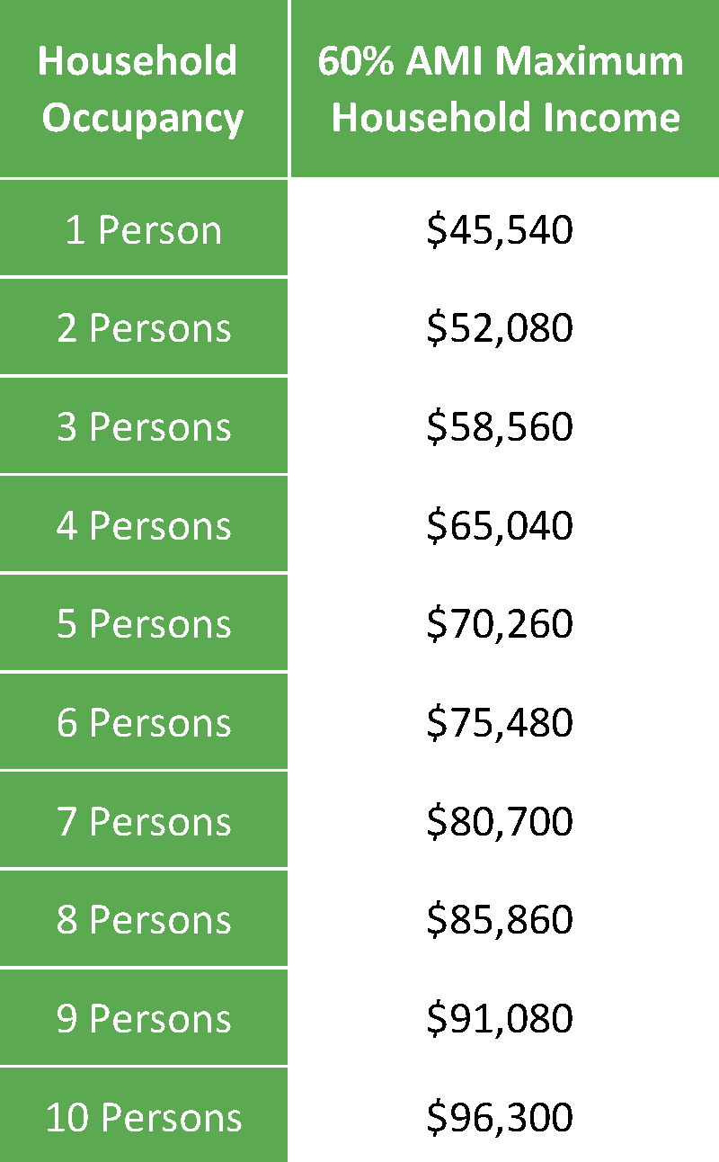This screenshot has height=1162, width=719.
Task: Select the $96,300 income value
Action: tap(500, 1118)
